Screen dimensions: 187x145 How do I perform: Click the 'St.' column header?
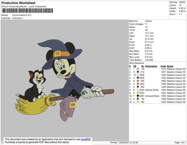coord(143,66)
